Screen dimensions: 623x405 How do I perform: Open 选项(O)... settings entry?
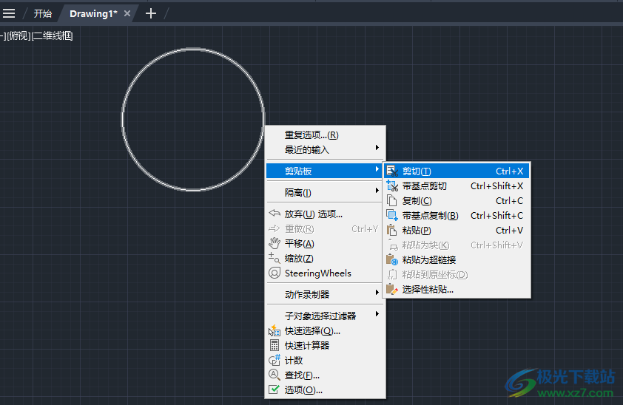pos(325,389)
